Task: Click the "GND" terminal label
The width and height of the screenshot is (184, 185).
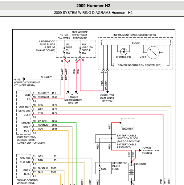Action: click(x=27, y=95)
